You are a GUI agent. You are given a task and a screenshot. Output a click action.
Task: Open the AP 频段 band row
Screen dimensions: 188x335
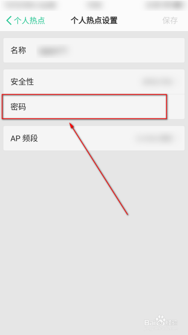coord(94,138)
